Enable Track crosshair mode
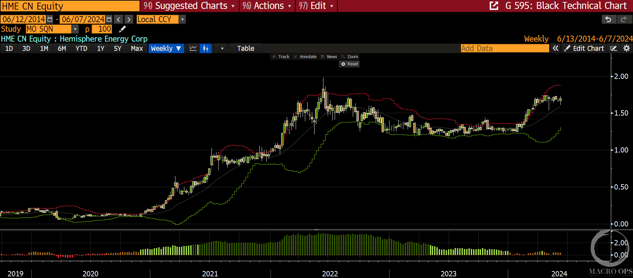Screen dimensions: 633x278 pos(280,57)
